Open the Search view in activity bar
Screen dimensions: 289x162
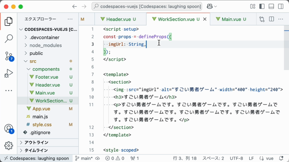click(x=9, y=39)
